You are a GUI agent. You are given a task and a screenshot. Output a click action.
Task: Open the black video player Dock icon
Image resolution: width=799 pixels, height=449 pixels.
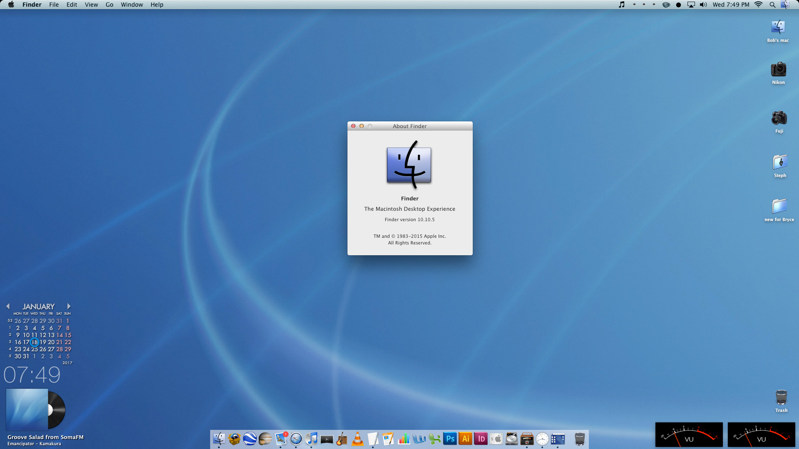coord(327,439)
